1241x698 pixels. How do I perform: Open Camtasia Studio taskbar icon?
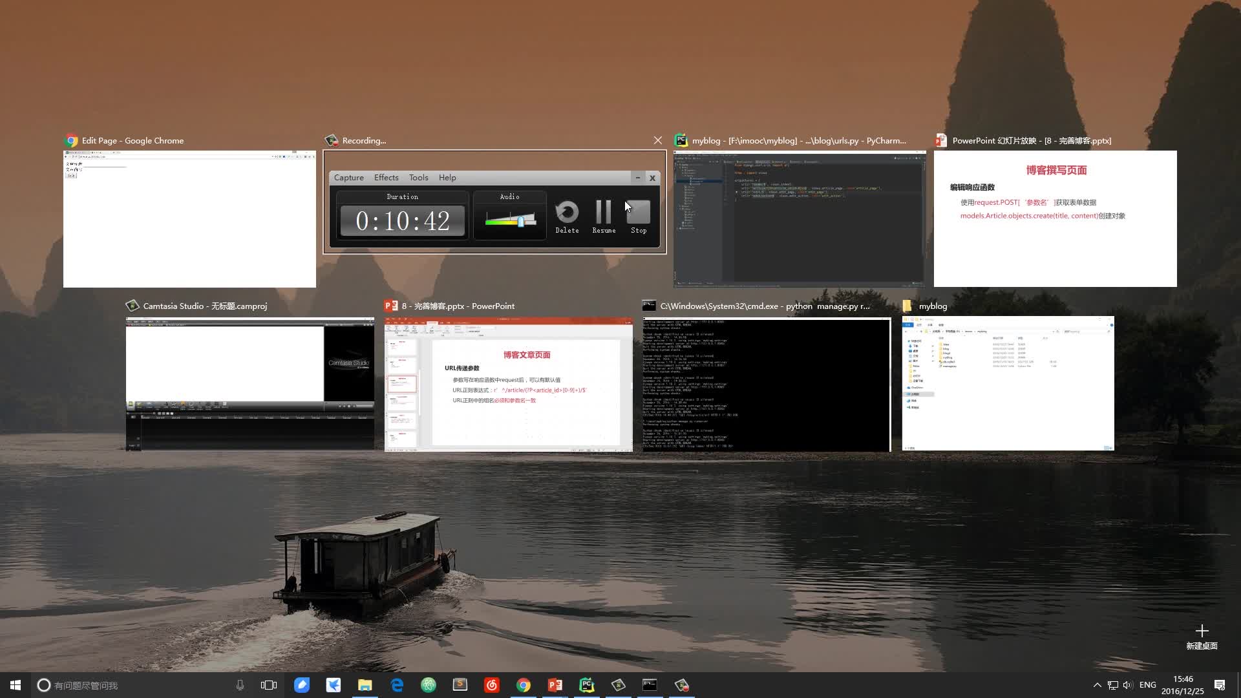pyautogui.click(x=619, y=685)
